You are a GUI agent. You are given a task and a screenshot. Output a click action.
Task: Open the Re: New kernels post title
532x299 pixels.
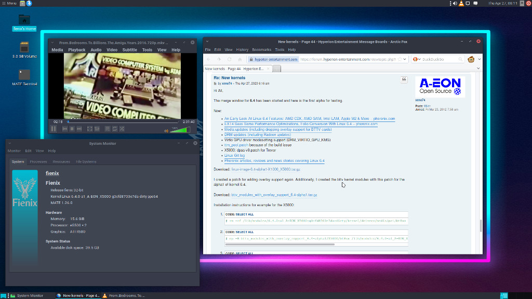[x=229, y=78]
